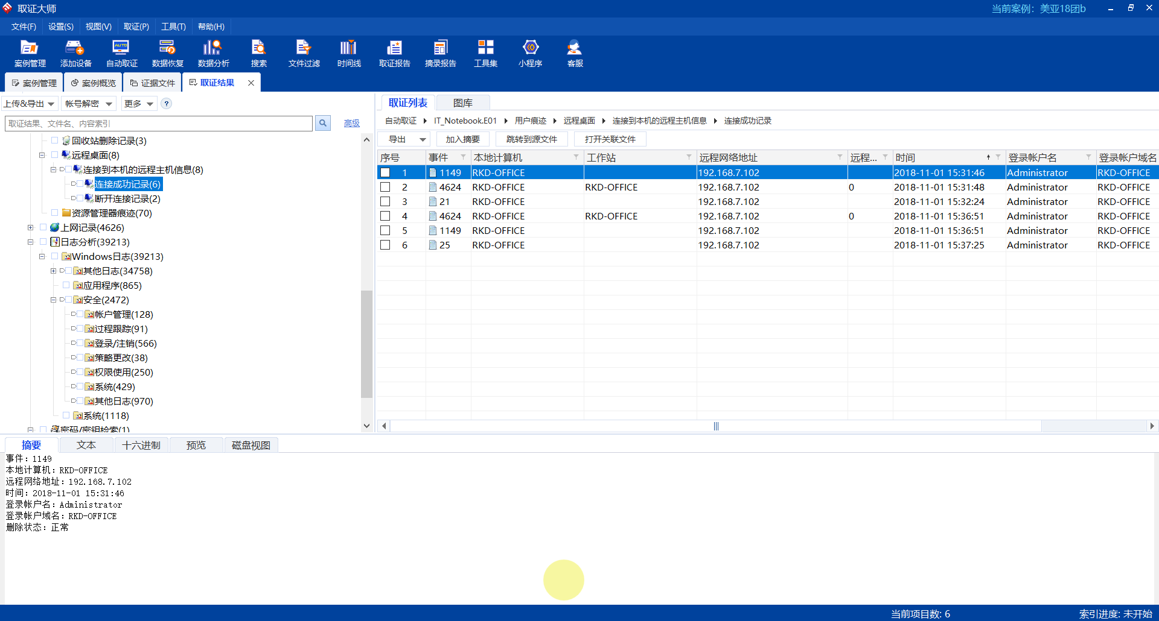Image resolution: width=1159 pixels, height=621 pixels.
Task: Click the table horizontal scrollbar thumb
Action: (716, 426)
